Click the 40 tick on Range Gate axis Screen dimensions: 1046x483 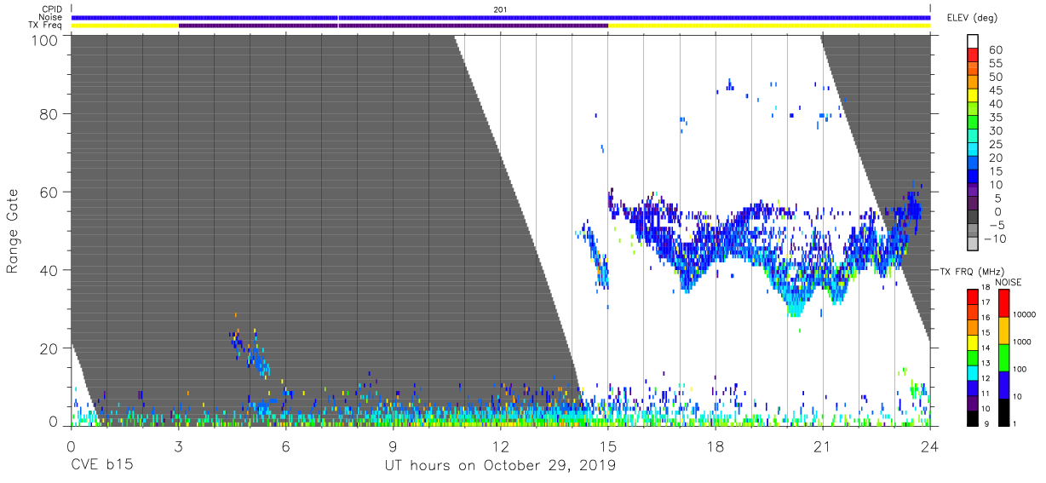48,270
